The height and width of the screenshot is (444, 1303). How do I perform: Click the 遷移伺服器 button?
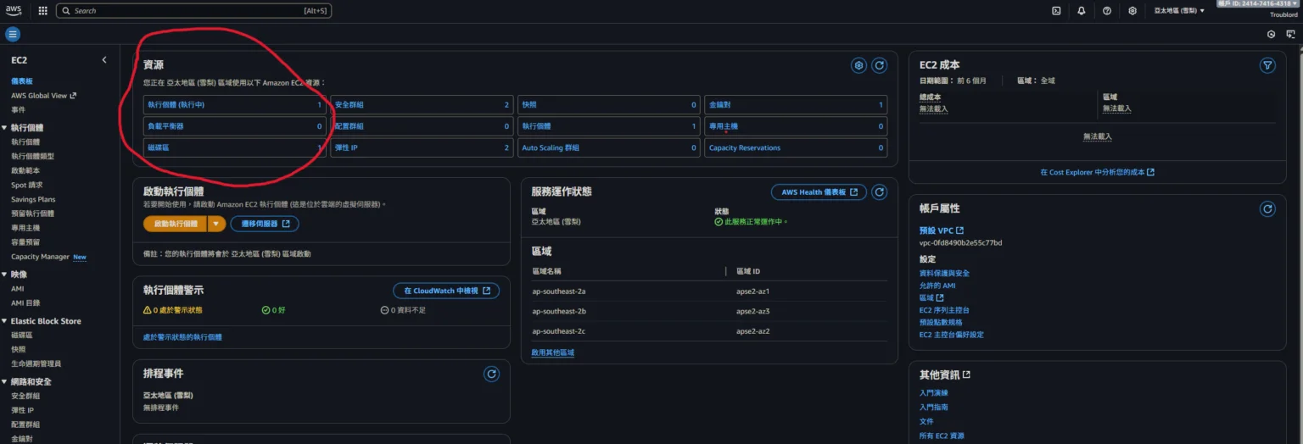[x=265, y=224]
